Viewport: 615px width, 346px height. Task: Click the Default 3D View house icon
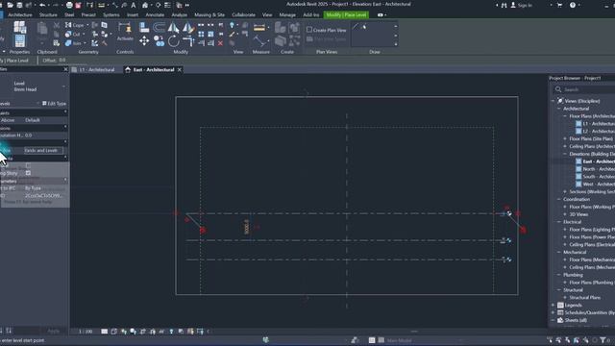pyautogui.click(x=145, y=5)
